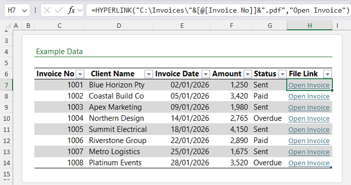Image resolution: width=351 pixels, height=185 pixels.
Task: Open the Insert Function fx icon
Action: (71, 10)
